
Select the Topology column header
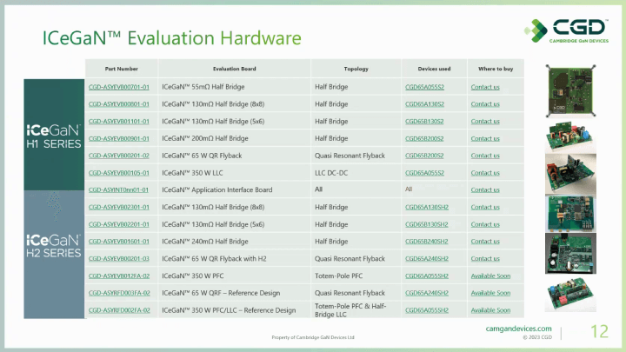coord(356,69)
